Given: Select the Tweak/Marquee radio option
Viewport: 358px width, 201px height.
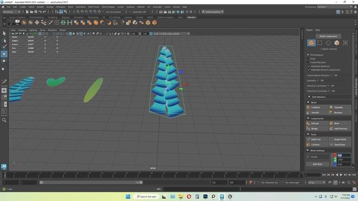Looking at the screenshot, I should (308, 62).
